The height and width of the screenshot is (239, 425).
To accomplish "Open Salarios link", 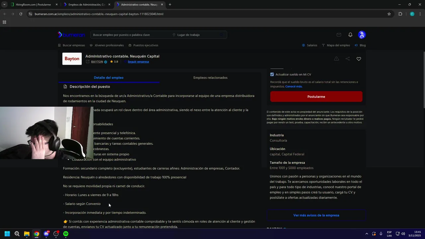I will click(309, 45).
